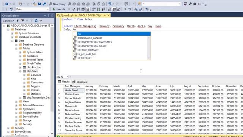This screenshot has height=137, width=243.
Task: Click the Service Broker folder
Action: pos(31,117)
